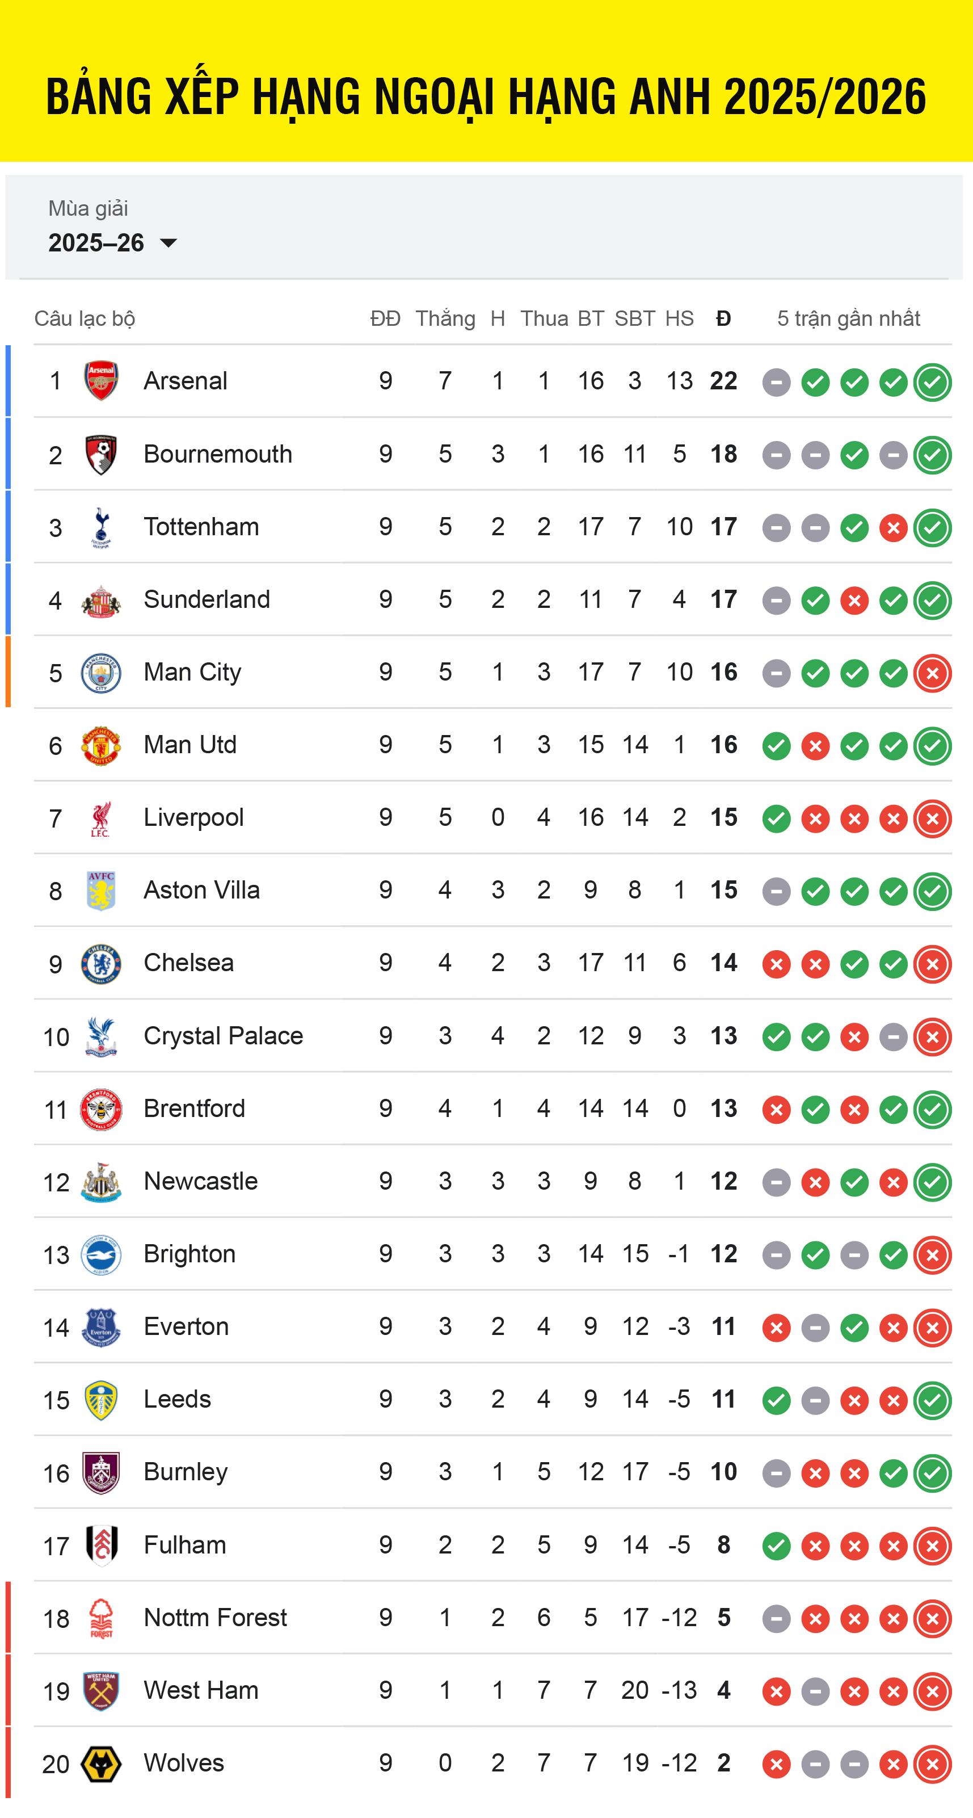Click the Tottenham club crest
Image resolution: width=973 pixels, height=1818 pixels.
click(101, 527)
